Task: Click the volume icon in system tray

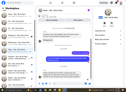Action: pos(111,90)
